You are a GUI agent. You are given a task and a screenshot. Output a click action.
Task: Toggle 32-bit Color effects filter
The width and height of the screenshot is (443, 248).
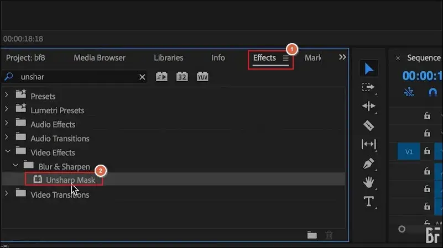(x=182, y=77)
